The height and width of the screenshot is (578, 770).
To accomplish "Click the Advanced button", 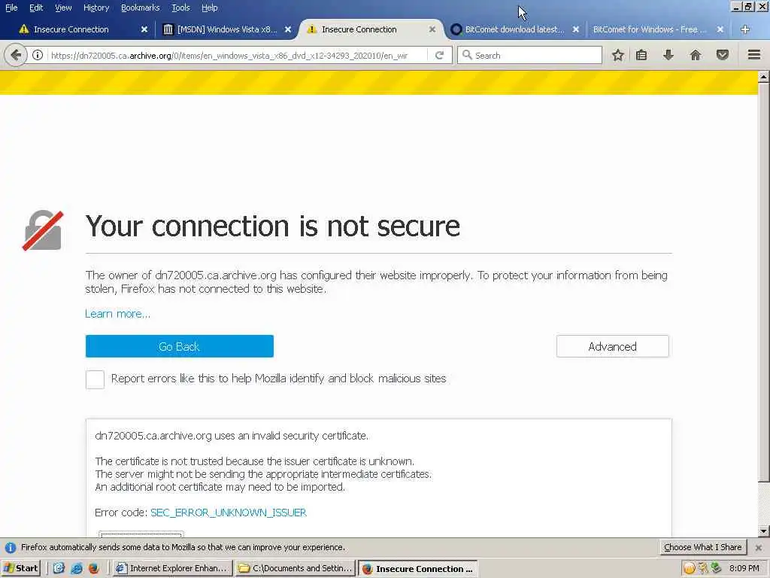I will pyautogui.click(x=612, y=346).
